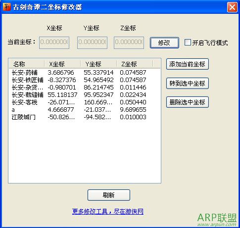Enable the 开启飞行模式 checkbox
This screenshot has height=228, width=240.
(x=188, y=43)
